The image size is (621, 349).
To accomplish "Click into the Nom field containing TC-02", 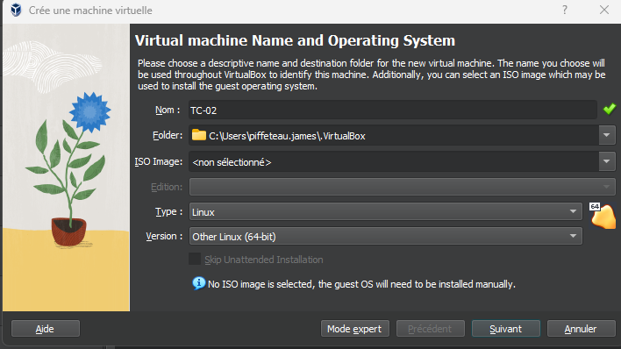I will pos(392,110).
